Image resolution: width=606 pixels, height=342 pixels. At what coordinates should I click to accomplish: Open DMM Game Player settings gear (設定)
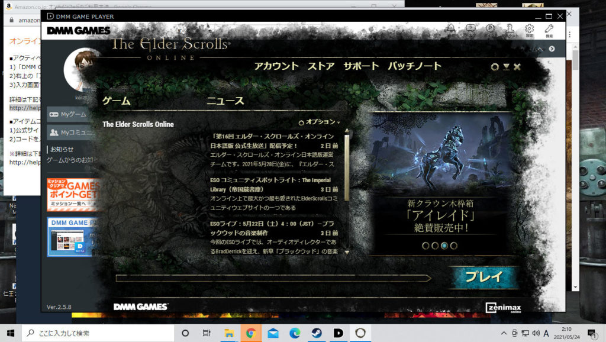point(529,30)
